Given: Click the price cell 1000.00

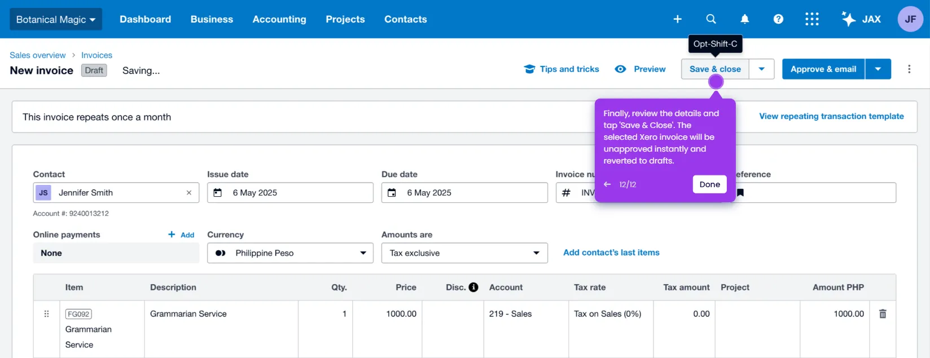Looking at the screenshot, I should (x=387, y=329).
